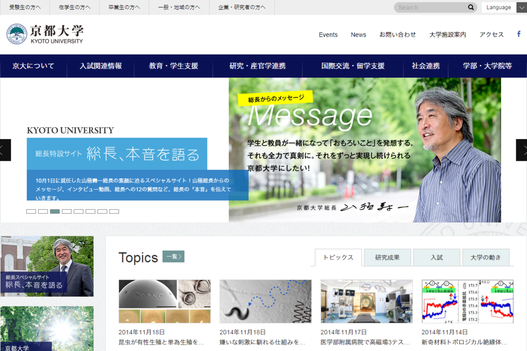The image size is (527, 351).
Task: Select first carousel slide indicator
Action: [31, 211]
